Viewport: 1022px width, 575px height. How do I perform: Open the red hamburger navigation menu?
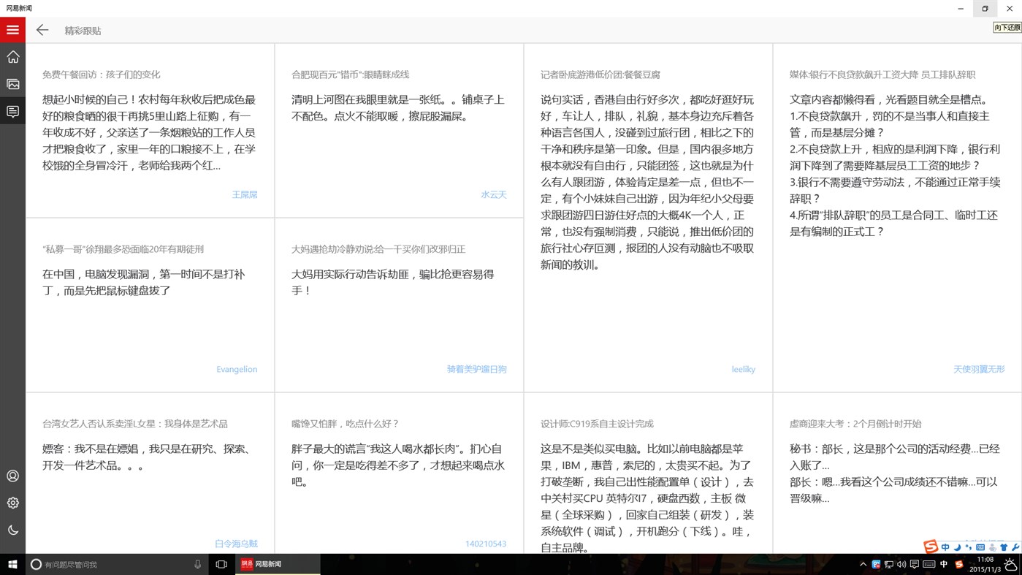pos(12,30)
